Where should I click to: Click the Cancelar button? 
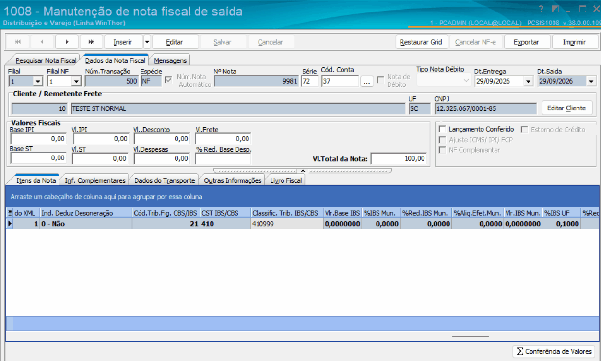click(271, 42)
